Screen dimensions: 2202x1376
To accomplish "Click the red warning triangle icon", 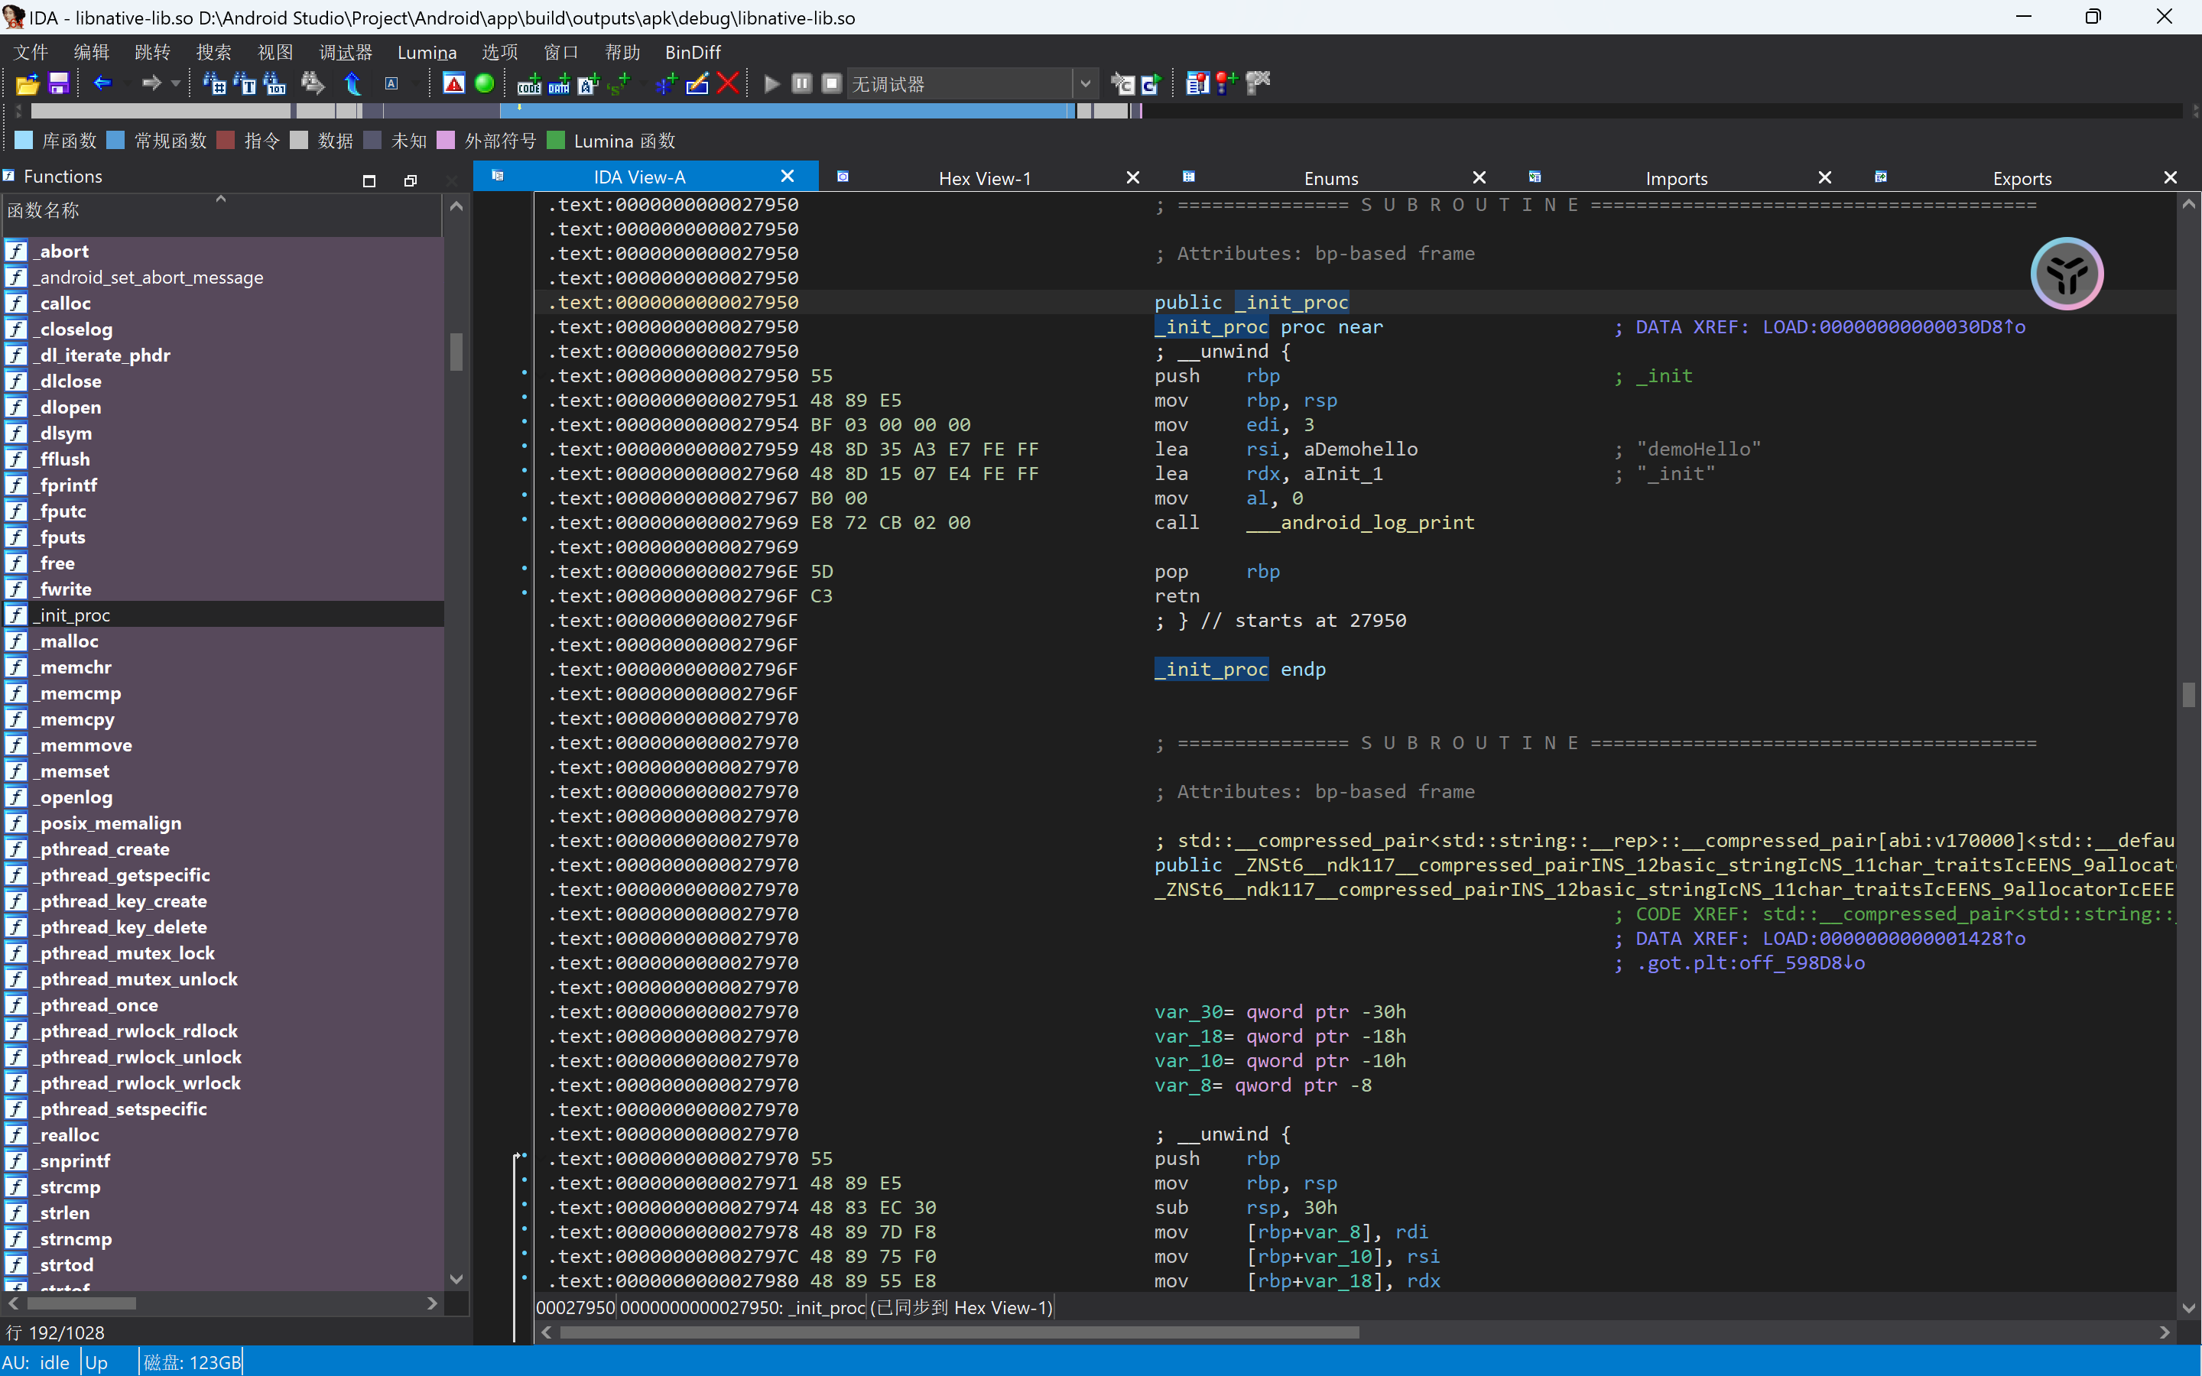I will pos(454,84).
